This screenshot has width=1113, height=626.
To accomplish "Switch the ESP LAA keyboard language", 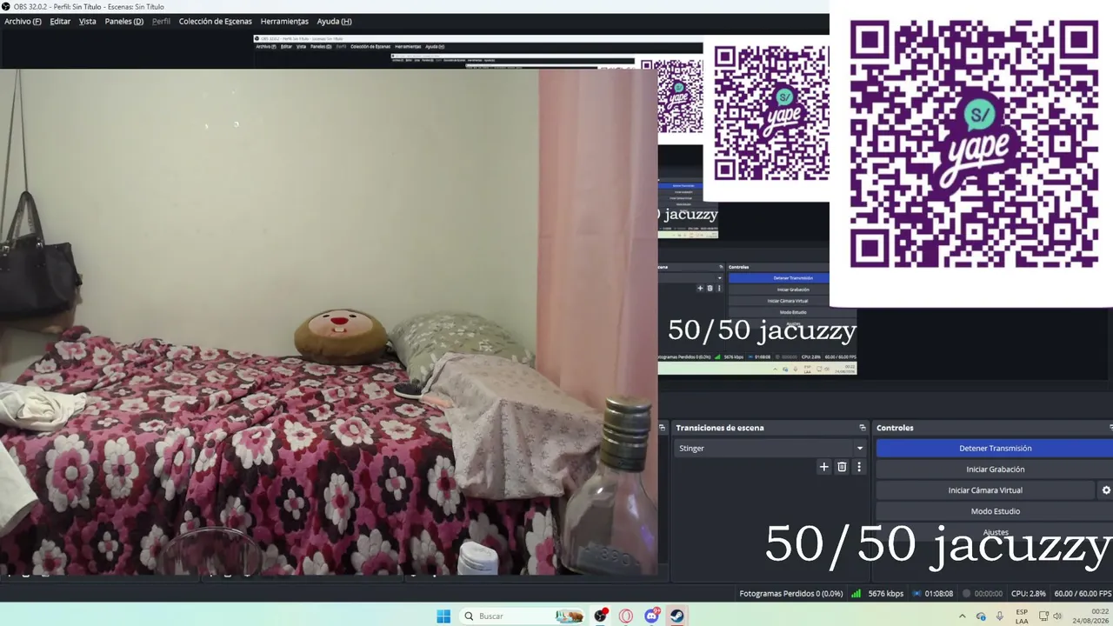I will pyautogui.click(x=1022, y=616).
